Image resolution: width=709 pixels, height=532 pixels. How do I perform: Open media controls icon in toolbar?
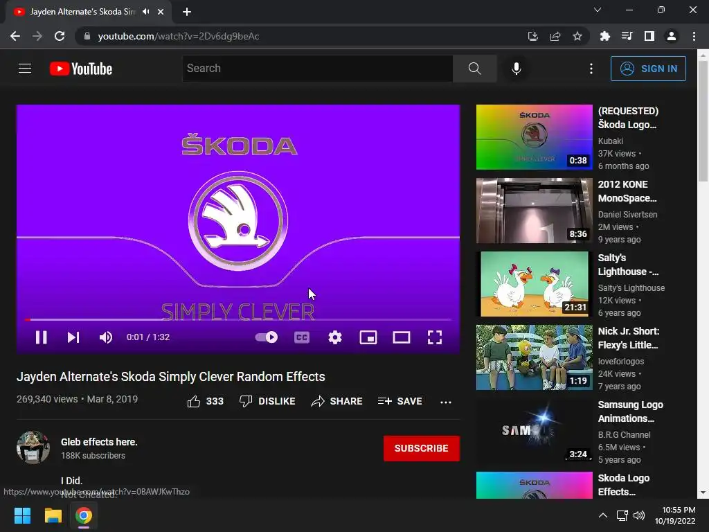click(627, 36)
